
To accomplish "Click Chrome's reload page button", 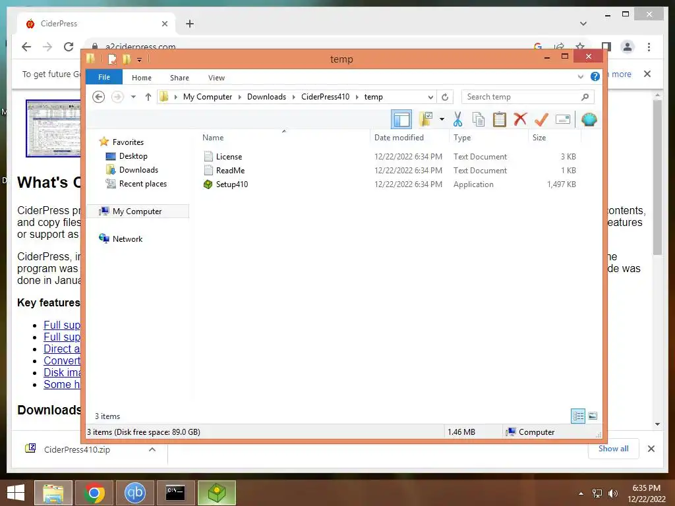I will coord(69,47).
